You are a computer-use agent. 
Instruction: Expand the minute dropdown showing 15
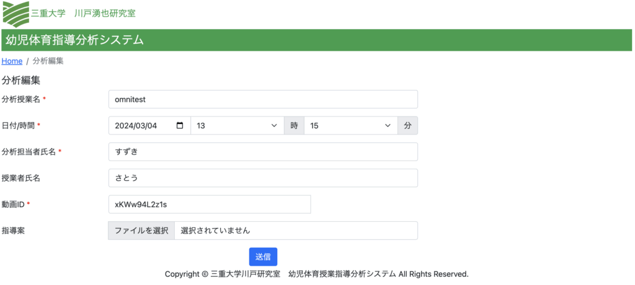(350, 126)
